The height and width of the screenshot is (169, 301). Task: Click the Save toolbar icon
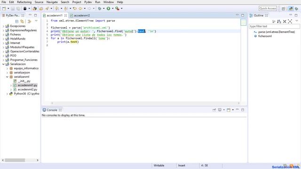(13, 8)
